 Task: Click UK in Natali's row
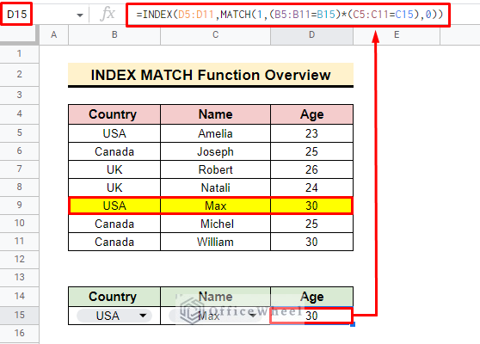click(114, 187)
